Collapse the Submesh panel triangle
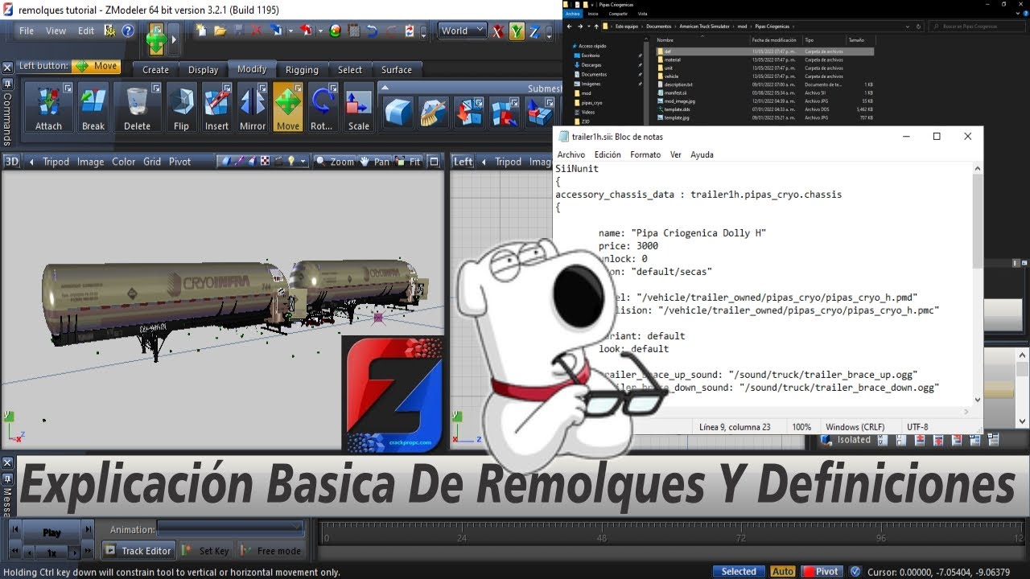1030x579 pixels. point(385,88)
